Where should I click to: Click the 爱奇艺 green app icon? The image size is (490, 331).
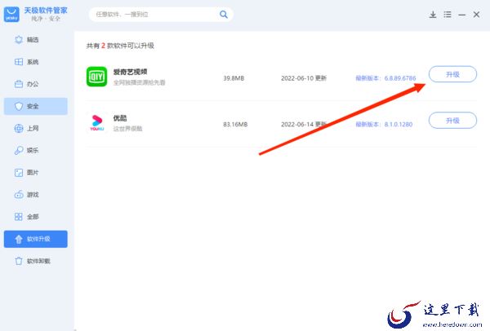coord(96,77)
